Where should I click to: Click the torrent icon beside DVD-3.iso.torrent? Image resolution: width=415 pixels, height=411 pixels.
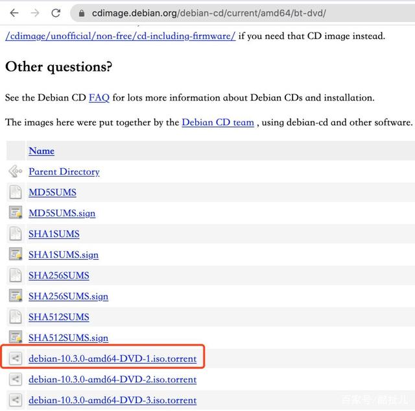click(16, 400)
